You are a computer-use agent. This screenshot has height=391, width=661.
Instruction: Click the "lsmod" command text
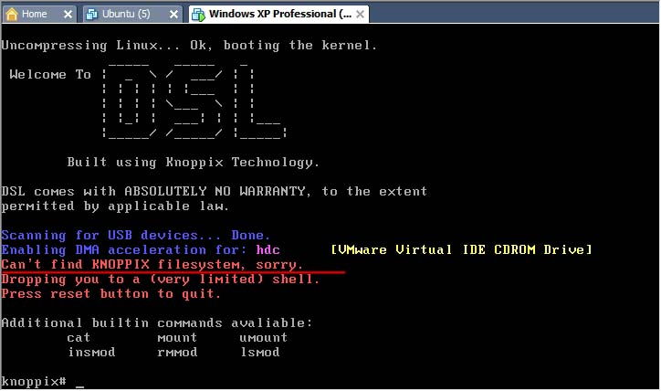click(x=259, y=352)
